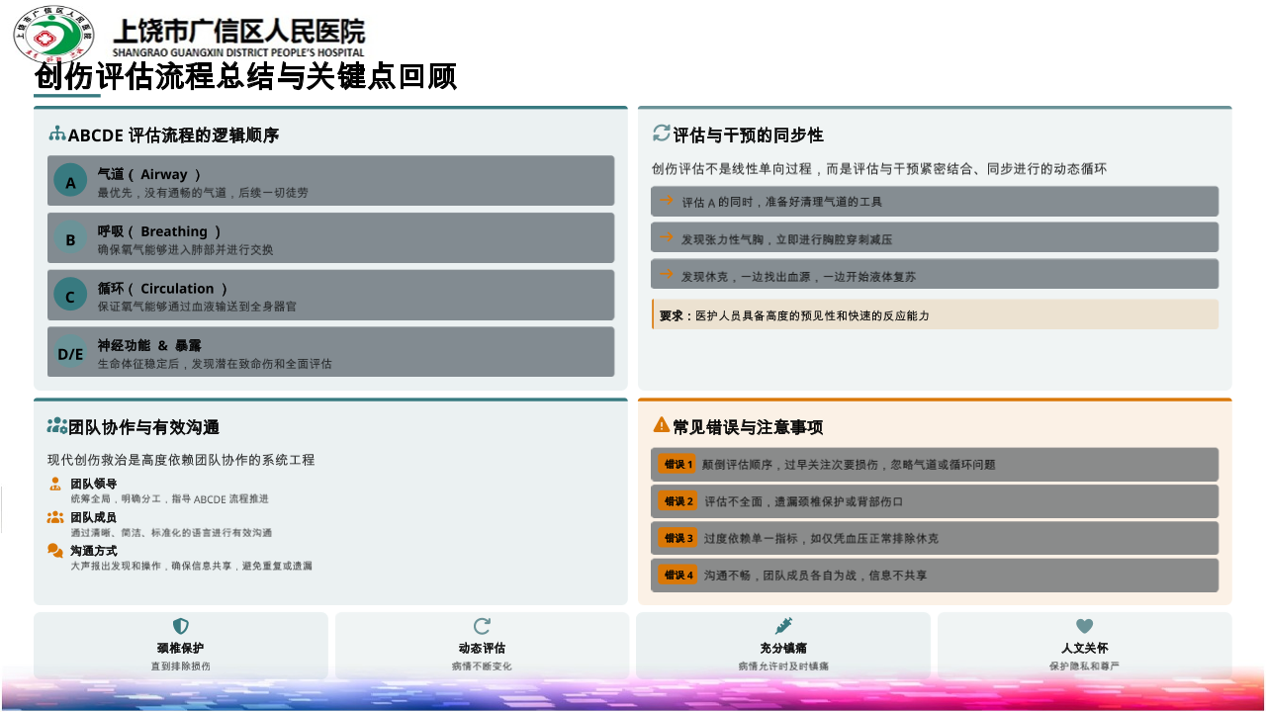Click the orange warning triangle icon
The width and height of the screenshot is (1266, 712).
[x=661, y=425]
